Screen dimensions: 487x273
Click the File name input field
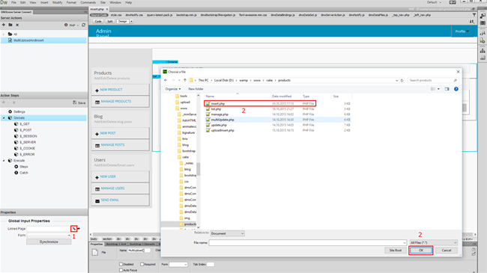click(307, 242)
